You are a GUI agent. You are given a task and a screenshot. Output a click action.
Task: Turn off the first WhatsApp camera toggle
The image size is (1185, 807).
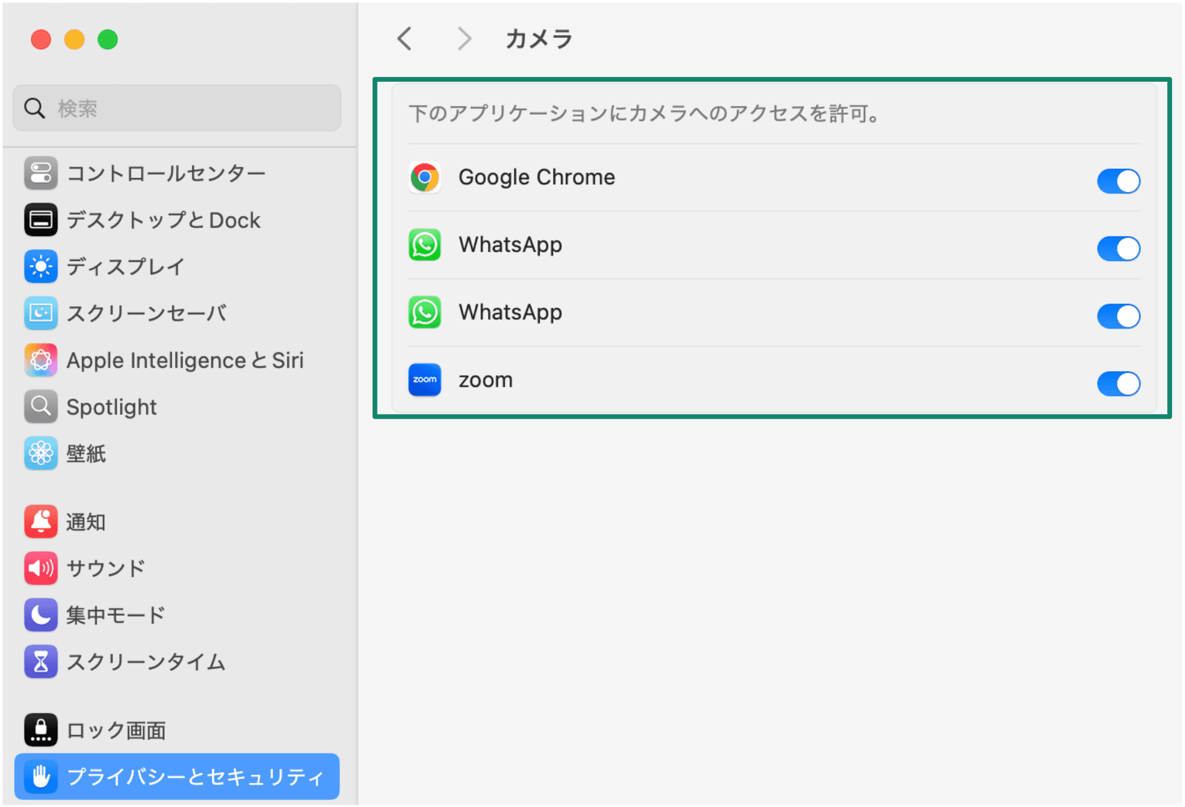(1117, 249)
